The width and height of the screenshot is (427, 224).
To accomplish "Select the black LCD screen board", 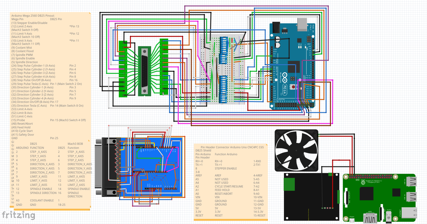I will pos(312,197).
